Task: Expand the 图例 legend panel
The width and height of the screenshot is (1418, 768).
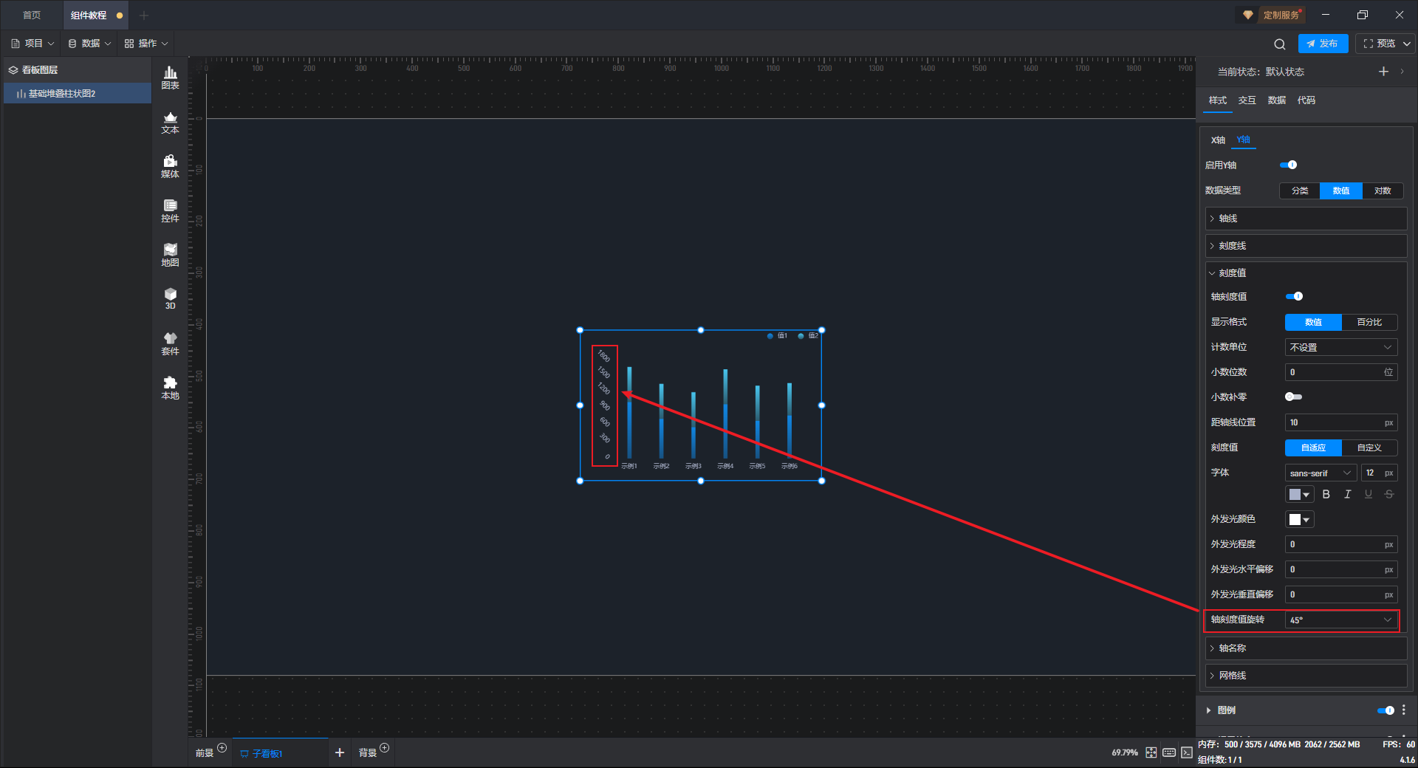Action: pos(1208,710)
